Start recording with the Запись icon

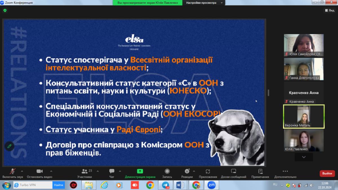(167, 171)
